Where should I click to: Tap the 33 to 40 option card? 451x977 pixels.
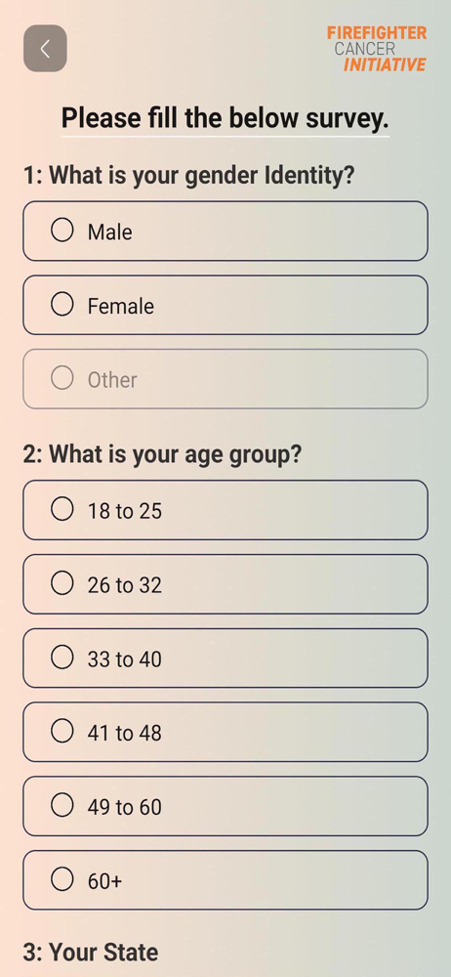pos(225,658)
